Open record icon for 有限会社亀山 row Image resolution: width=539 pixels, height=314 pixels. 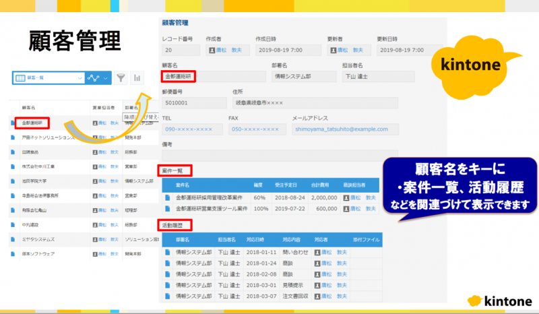click(x=13, y=210)
